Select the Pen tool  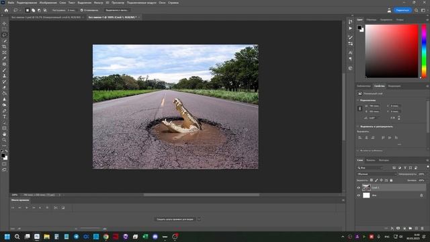[4, 111]
